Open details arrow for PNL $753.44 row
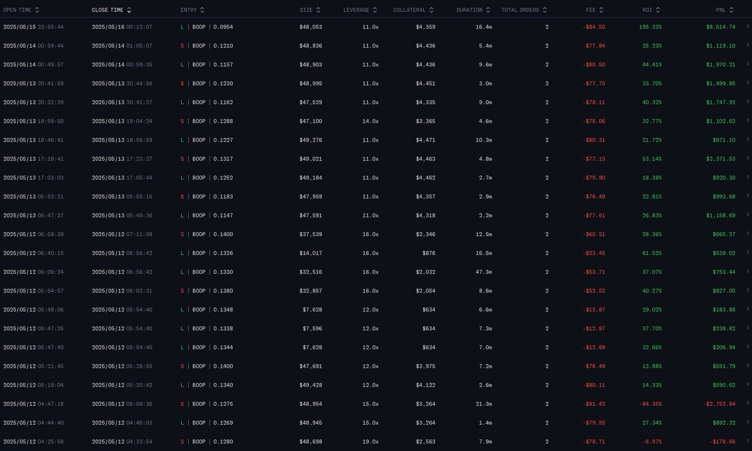Viewport: 752px width, 451px height. tap(746, 272)
